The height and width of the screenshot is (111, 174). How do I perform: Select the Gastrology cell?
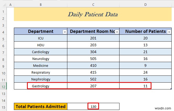point(41,86)
